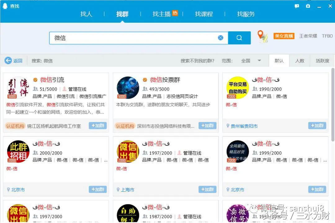Open the 微信投票群 globe avatar

128,87
